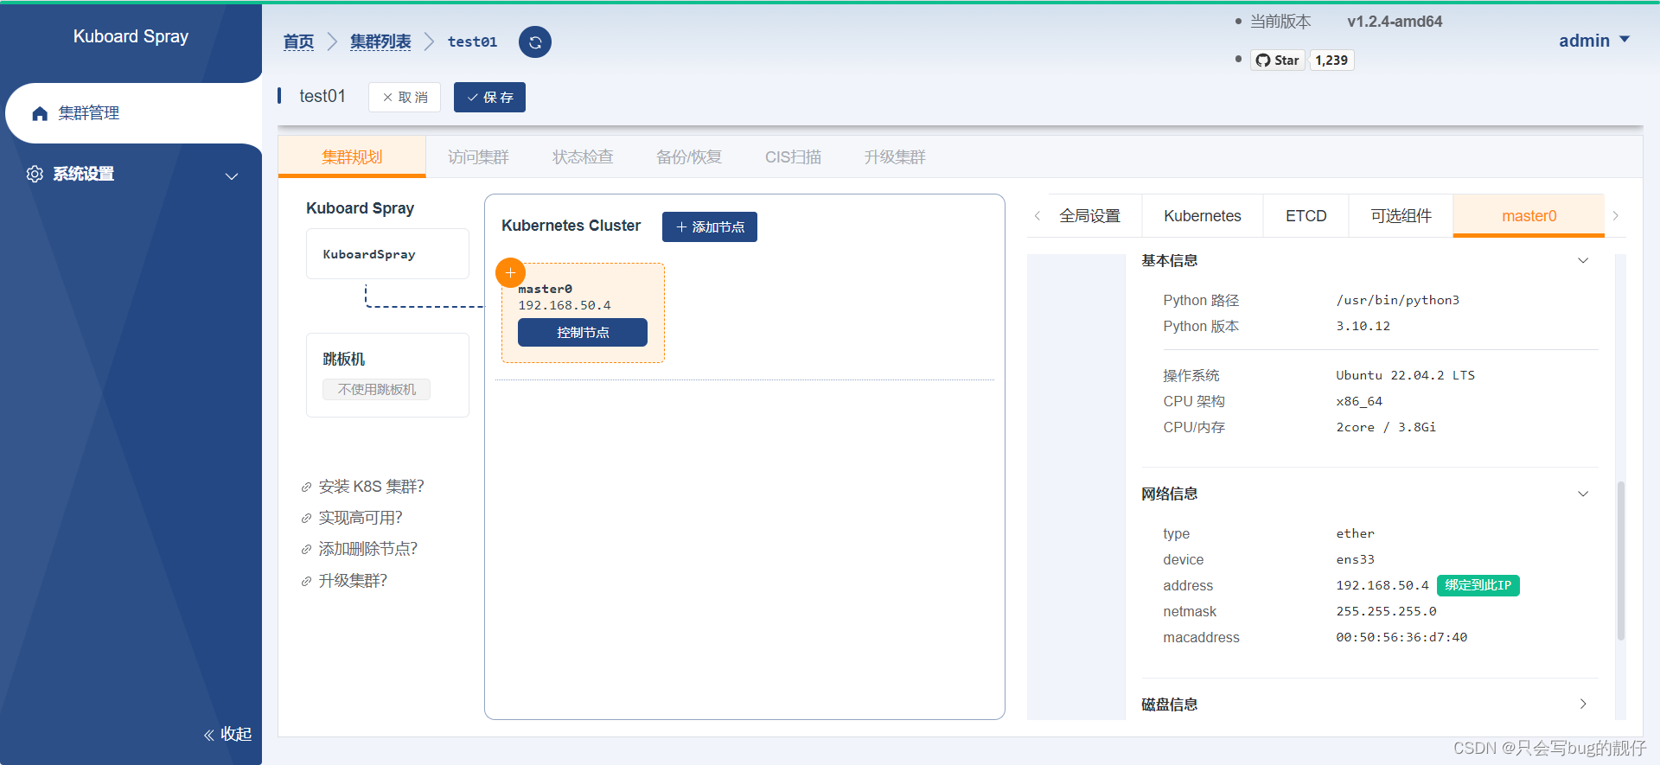Select 集群管理 in the sidebar
The height and width of the screenshot is (765, 1660).
134,113
